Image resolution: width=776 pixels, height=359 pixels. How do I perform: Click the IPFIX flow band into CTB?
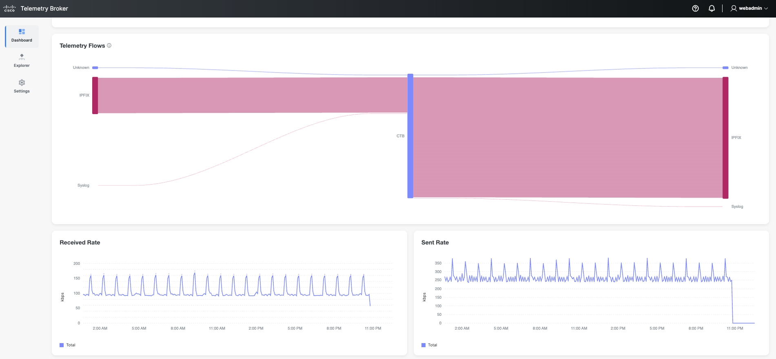coord(253,95)
